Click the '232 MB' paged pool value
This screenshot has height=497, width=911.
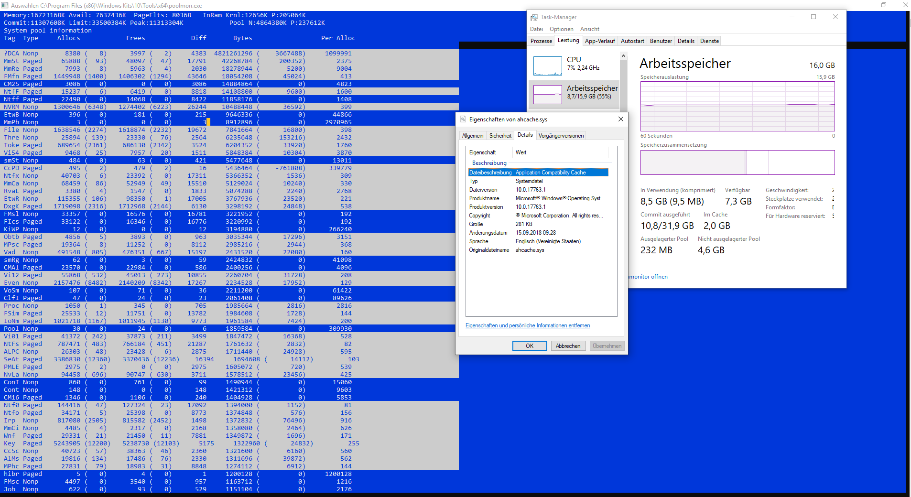click(x=656, y=250)
